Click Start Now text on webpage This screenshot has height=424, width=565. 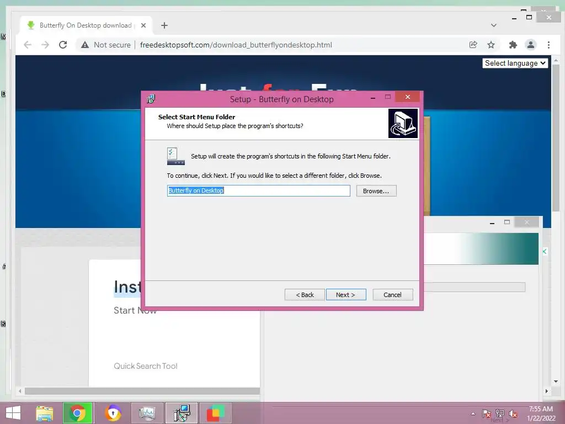pyautogui.click(x=135, y=310)
